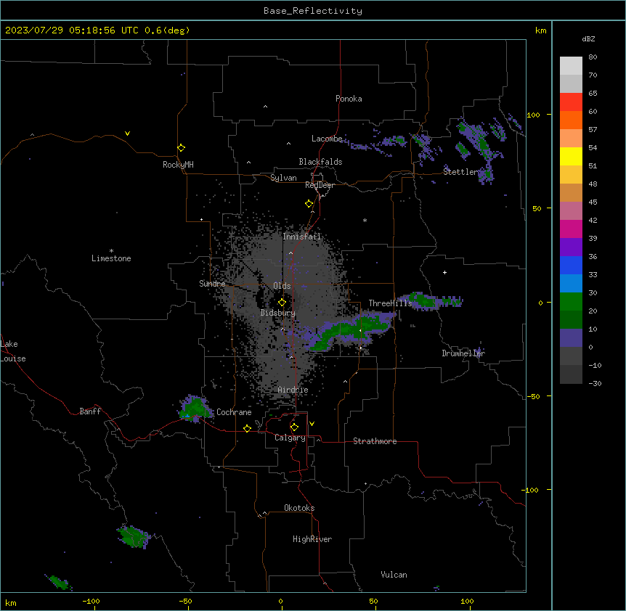Image resolution: width=626 pixels, height=611 pixels.
Task: Click the Stettler city label
Action: [x=460, y=172]
